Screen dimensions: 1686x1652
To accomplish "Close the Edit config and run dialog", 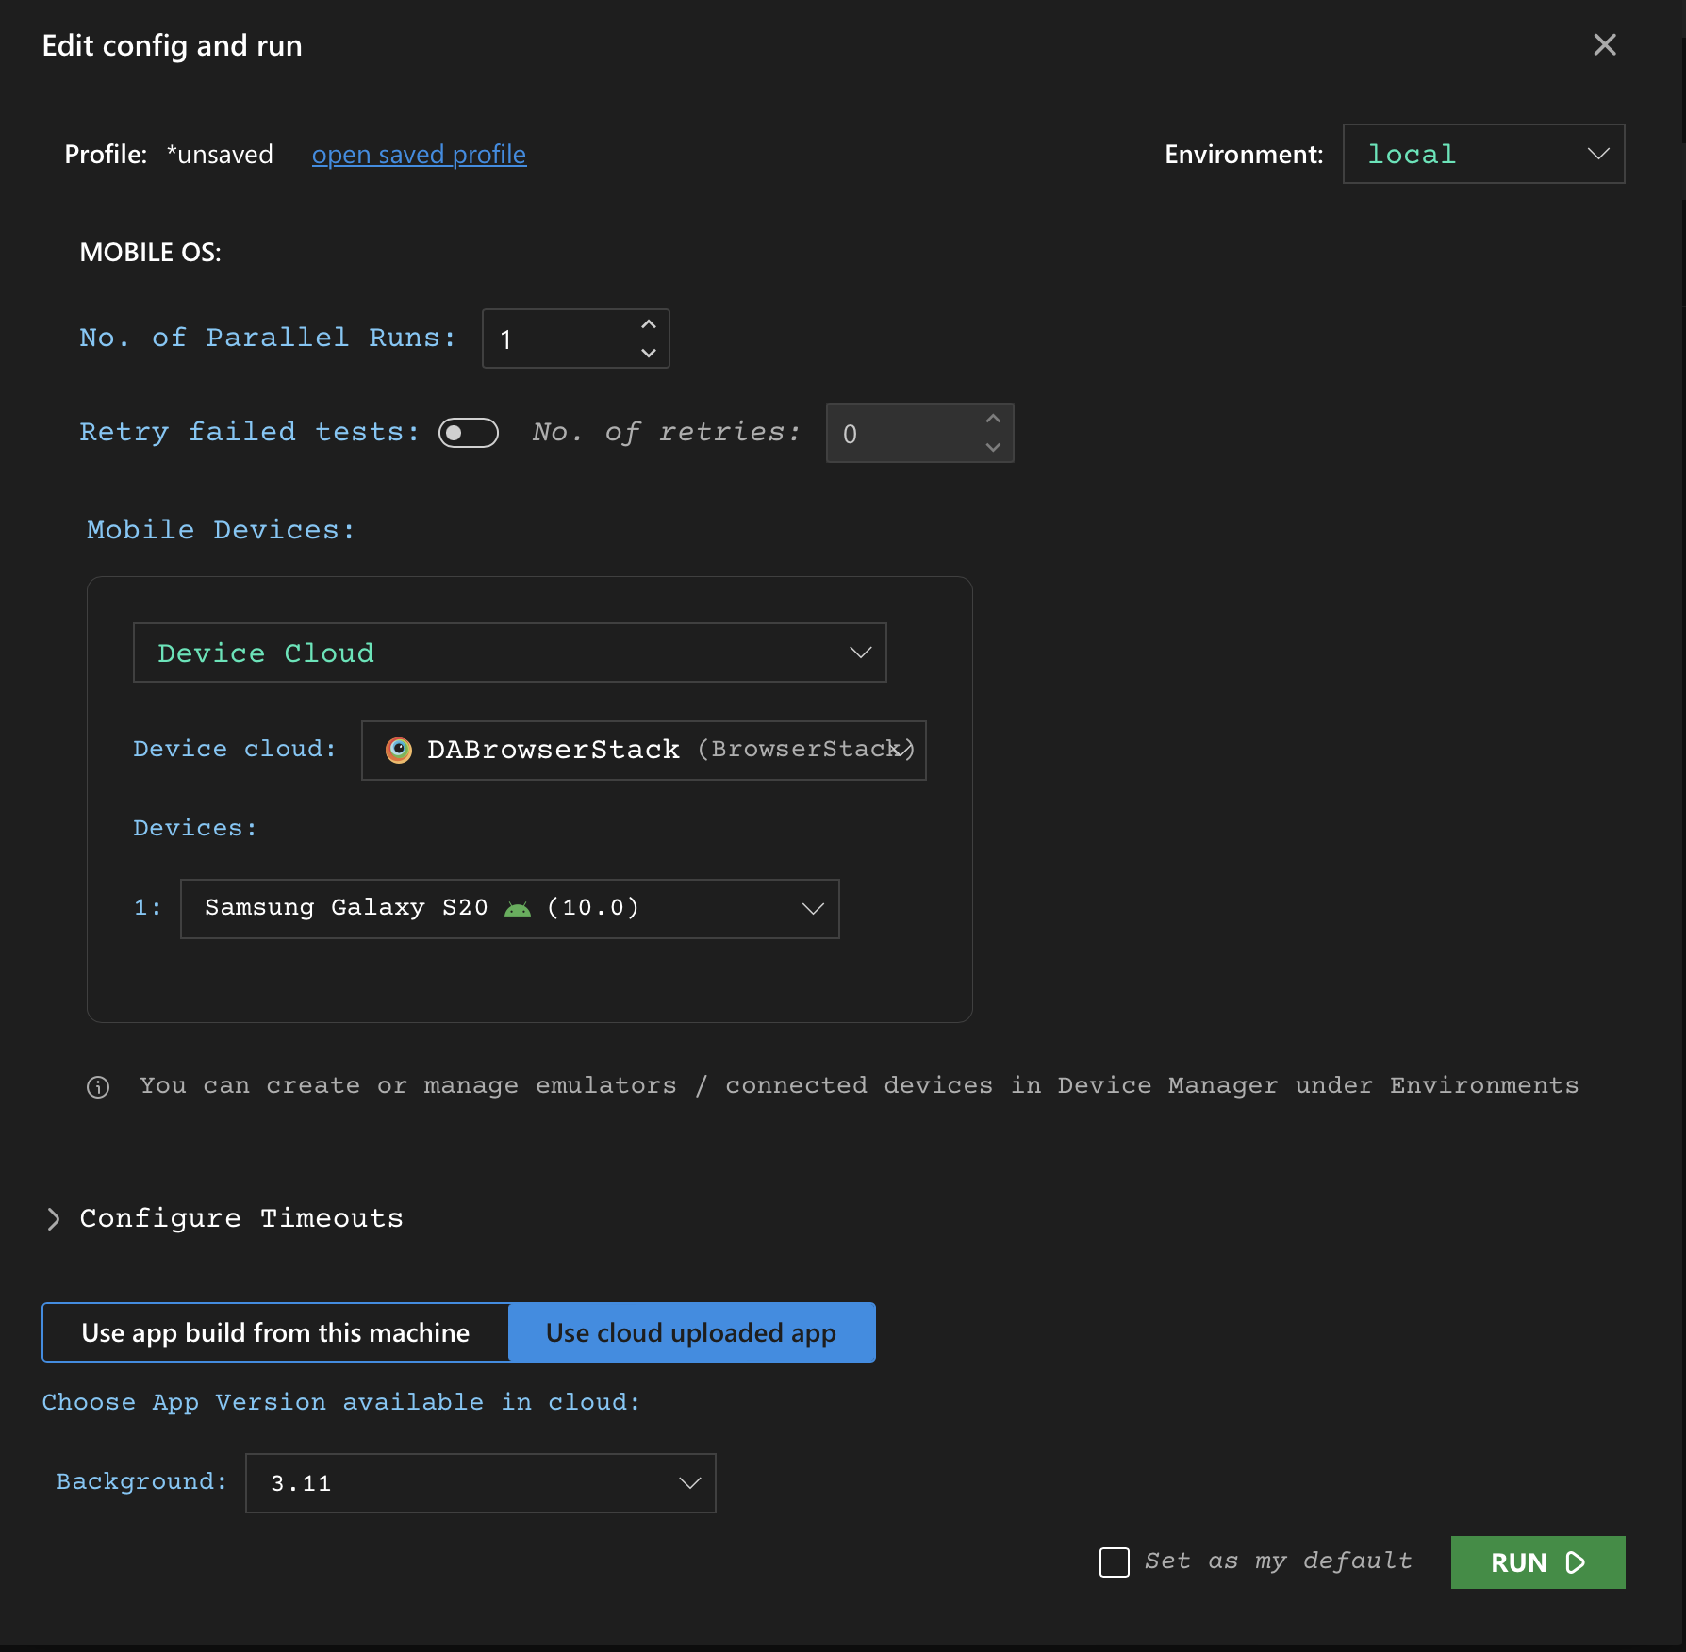I will point(1604,45).
